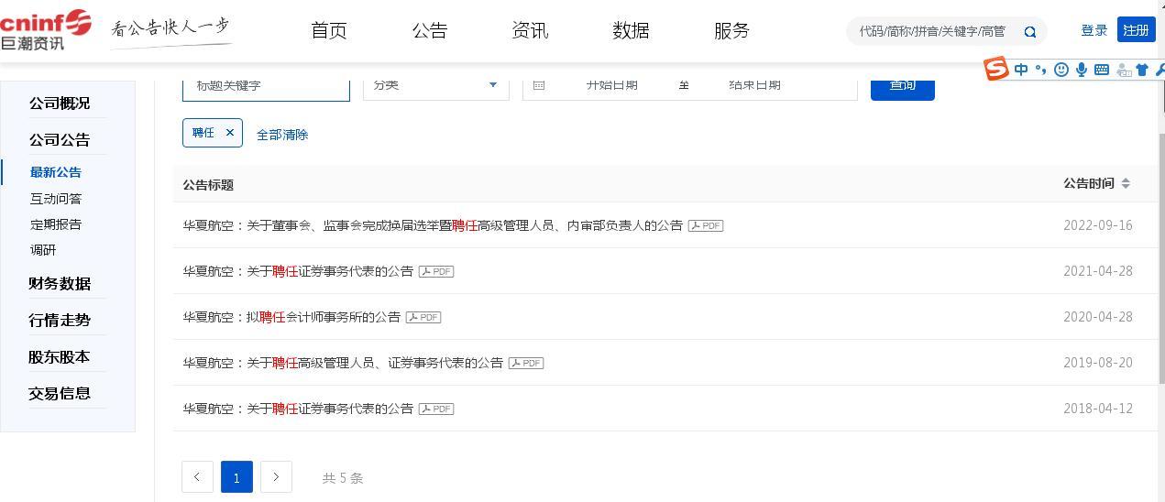
Task: Open announcement 拟聘任会计师事务所的公告
Action: pyautogui.click(x=291, y=317)
